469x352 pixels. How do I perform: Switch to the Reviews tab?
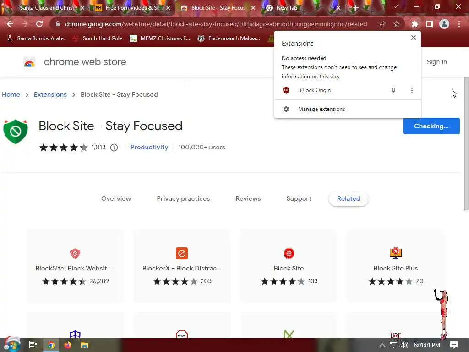[248, 198]
